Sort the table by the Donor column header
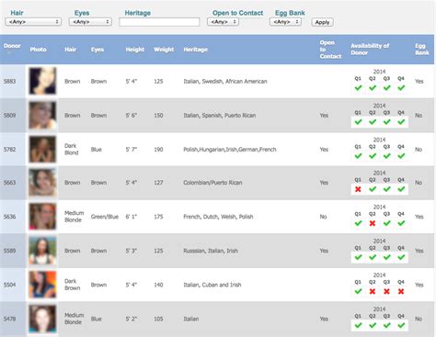The width and height of the screenshot is (436, 337). 12,46
